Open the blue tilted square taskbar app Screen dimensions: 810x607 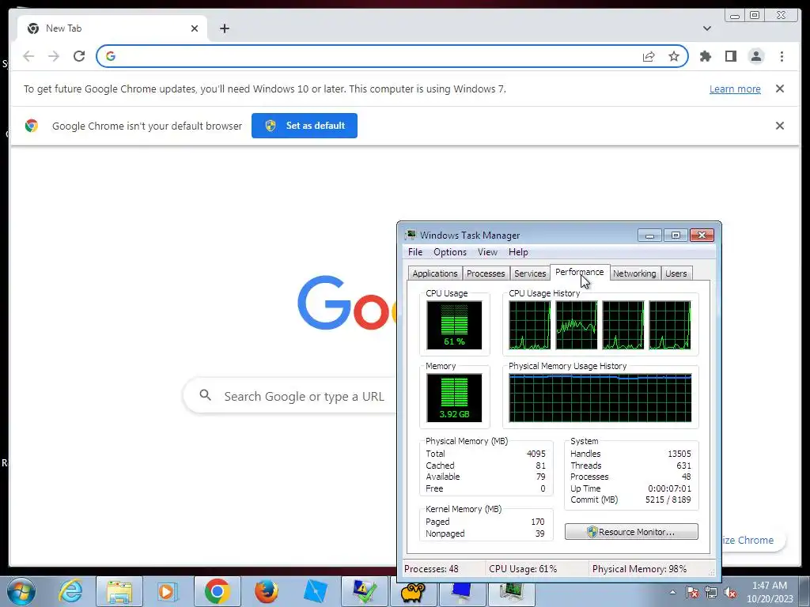click(x=315, y=591)
